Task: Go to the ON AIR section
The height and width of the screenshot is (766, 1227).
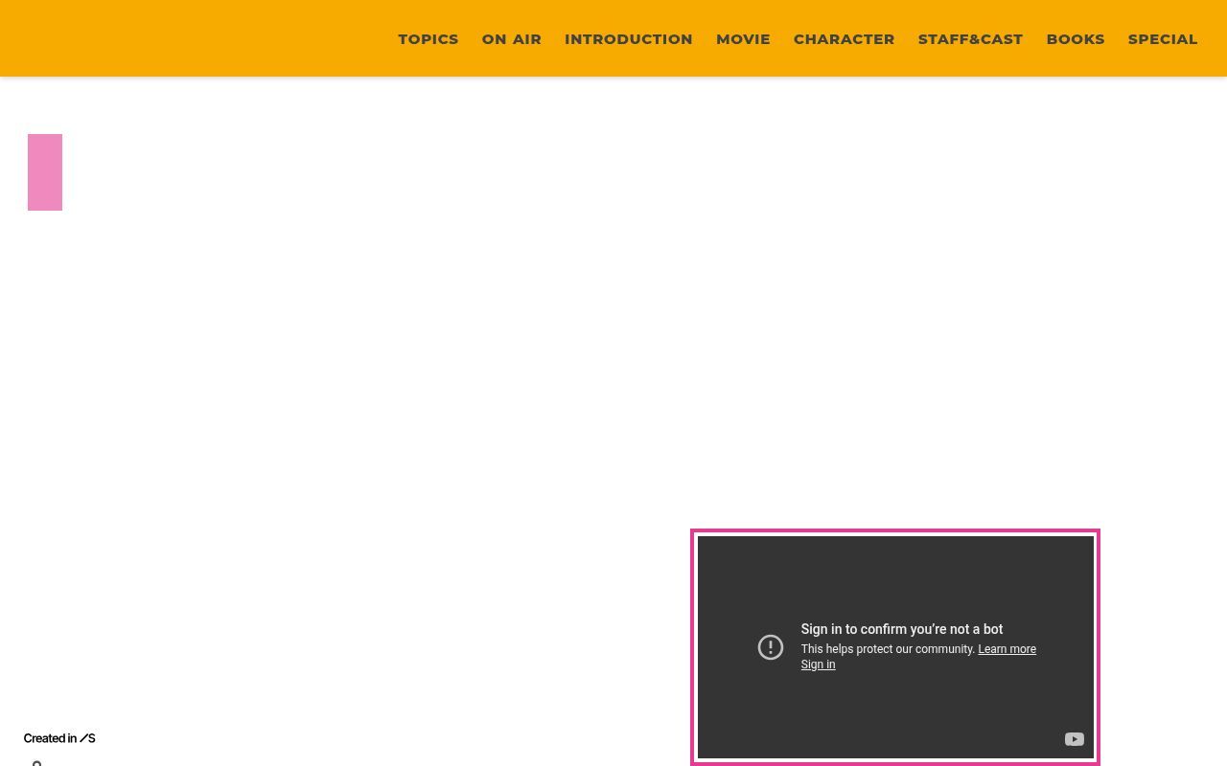Action: [x=511, y=39]
